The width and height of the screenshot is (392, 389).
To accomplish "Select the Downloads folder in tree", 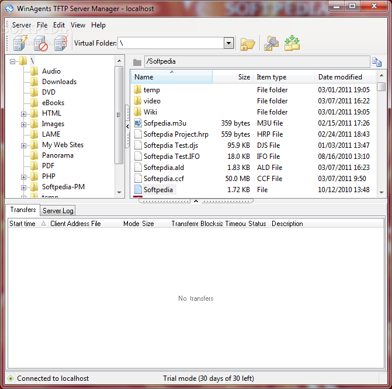I will (59, 82).
